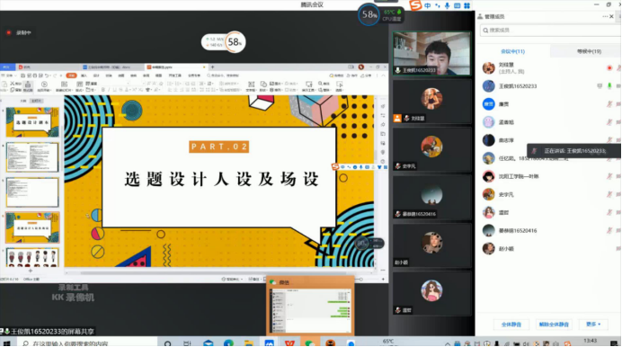622x347 pixels.
Task: Click the 录制中 recording status indicator
Action: click(x=19, y=33)
